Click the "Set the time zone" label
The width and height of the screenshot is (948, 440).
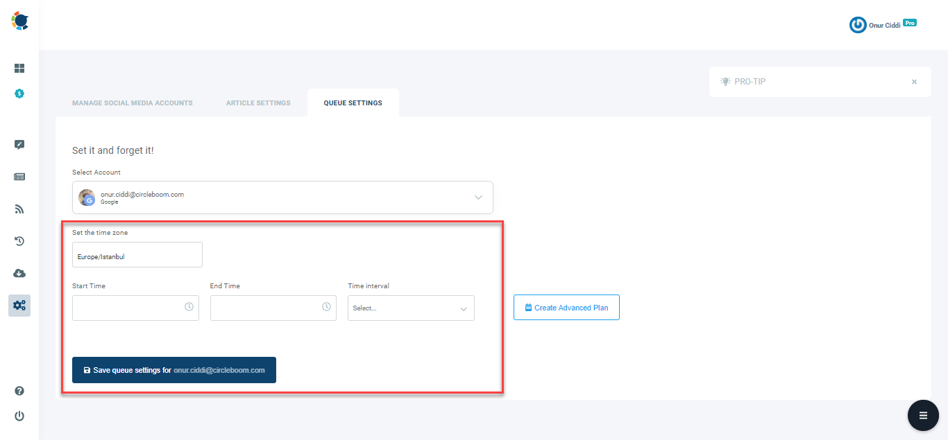tap(100, 233)
